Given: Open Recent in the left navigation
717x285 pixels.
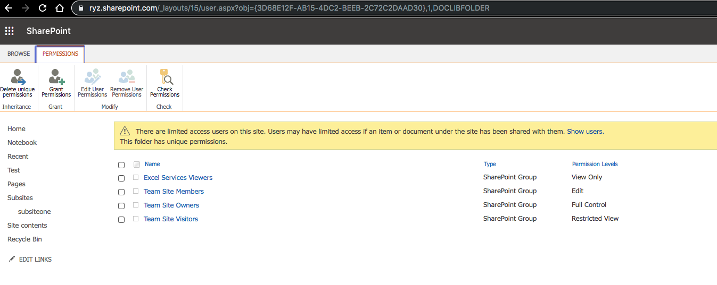Looking at the screenshot, I should 18,157.
